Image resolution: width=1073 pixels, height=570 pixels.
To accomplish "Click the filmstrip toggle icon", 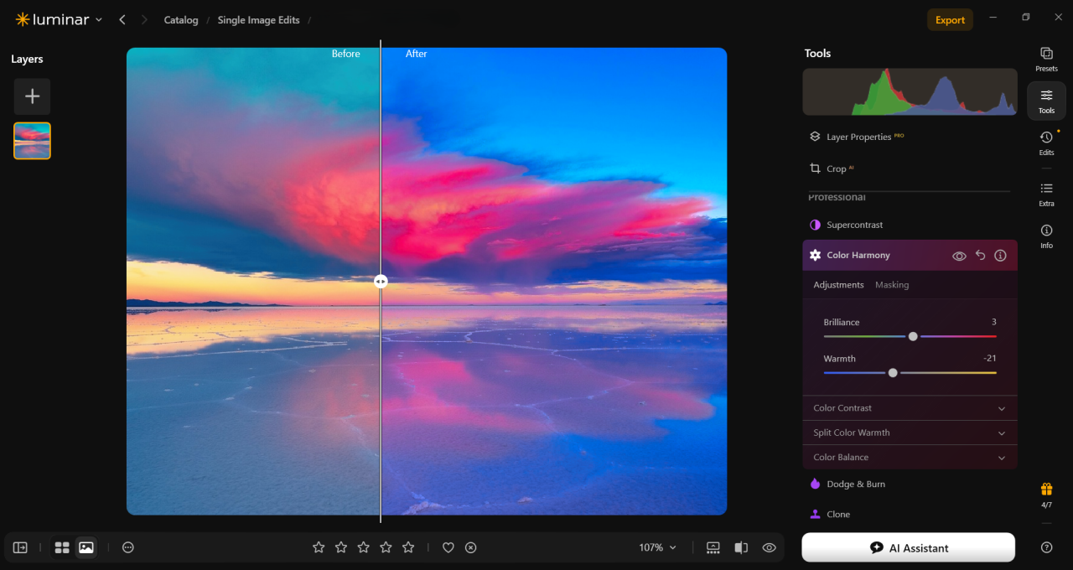I will click(x=713, y=547).
